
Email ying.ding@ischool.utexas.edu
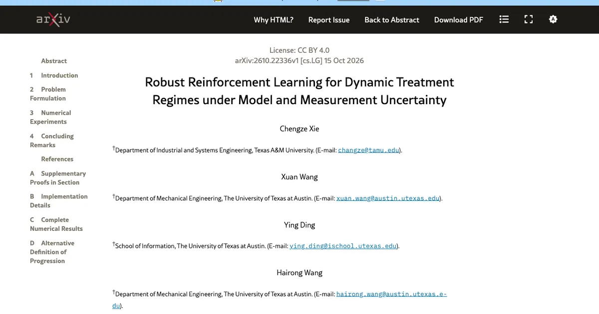point(343,246)
